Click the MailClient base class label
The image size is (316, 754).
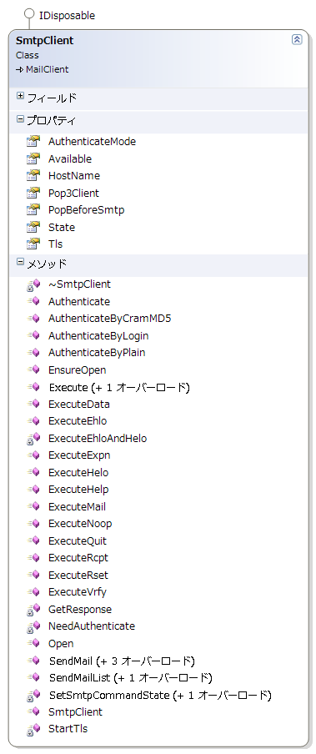tap(48, 69)
